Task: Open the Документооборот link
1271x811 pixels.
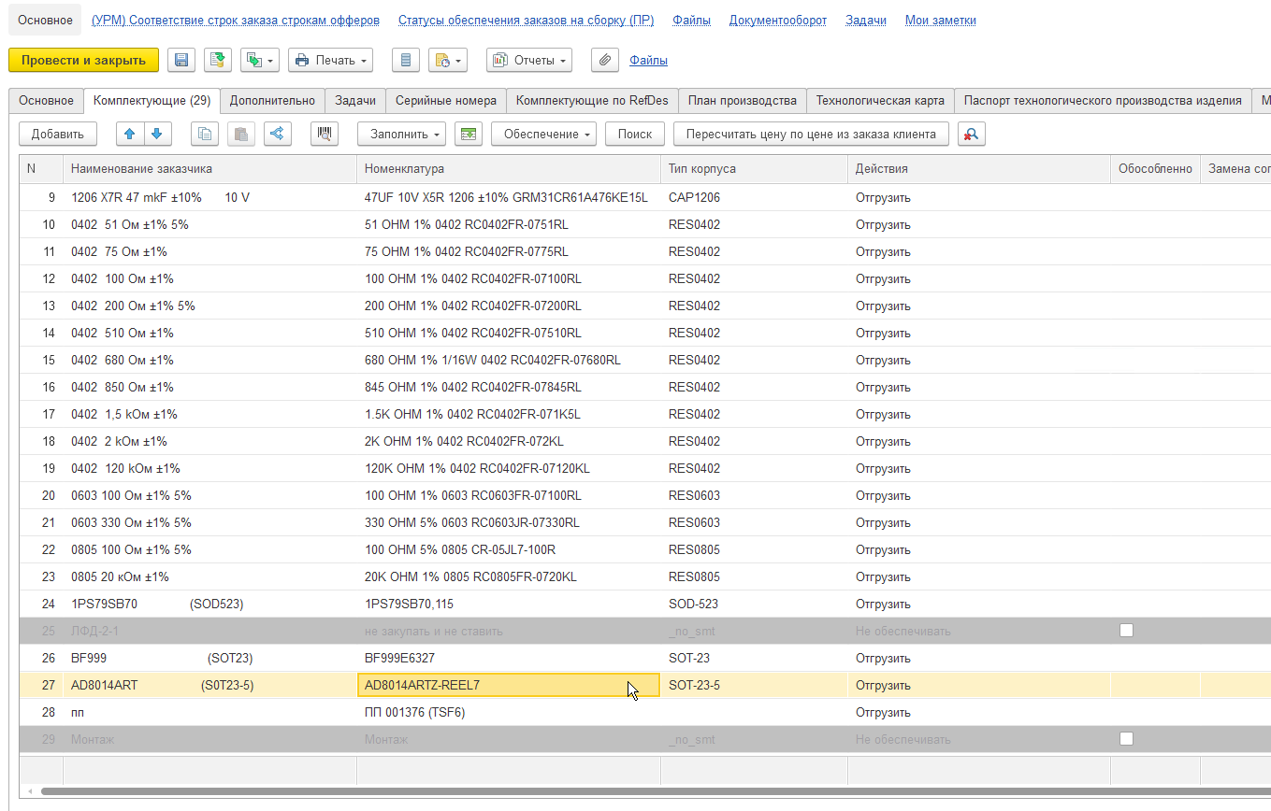Action: coord(777,20)
